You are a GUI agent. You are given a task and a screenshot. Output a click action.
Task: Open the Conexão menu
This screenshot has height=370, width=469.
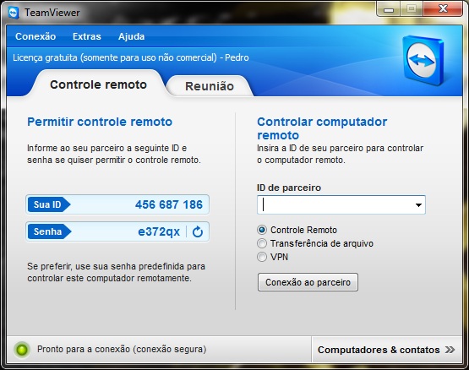[x=35, y=36]
